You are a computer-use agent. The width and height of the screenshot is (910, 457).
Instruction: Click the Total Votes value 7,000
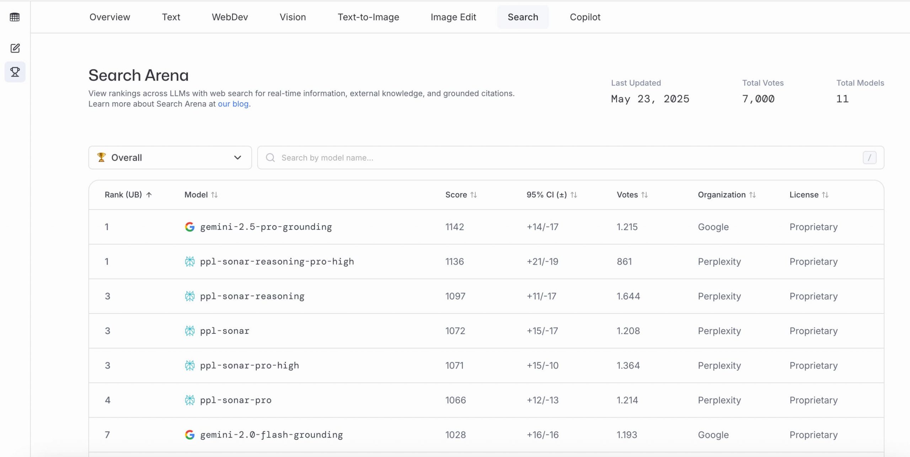pos(758,99)
